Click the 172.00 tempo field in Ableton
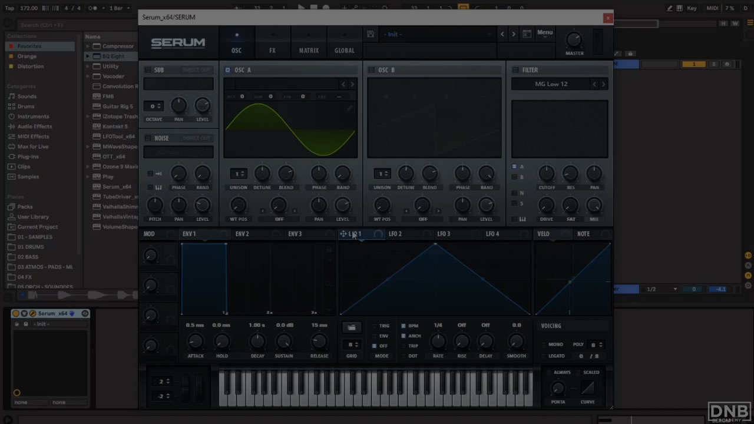 [28, 8]
